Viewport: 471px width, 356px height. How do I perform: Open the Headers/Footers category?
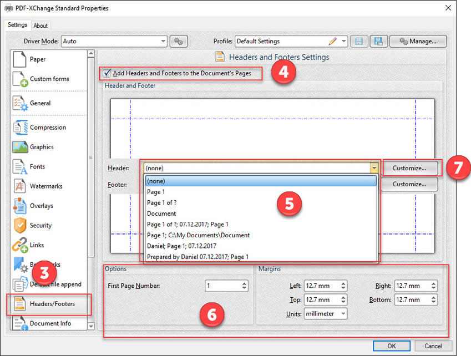49,304
